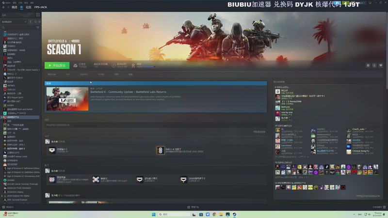Image resolution: width=388 pixels, height=218 pixels.
Task: Toggle the library grid view icon
Action: click(38, 15)
